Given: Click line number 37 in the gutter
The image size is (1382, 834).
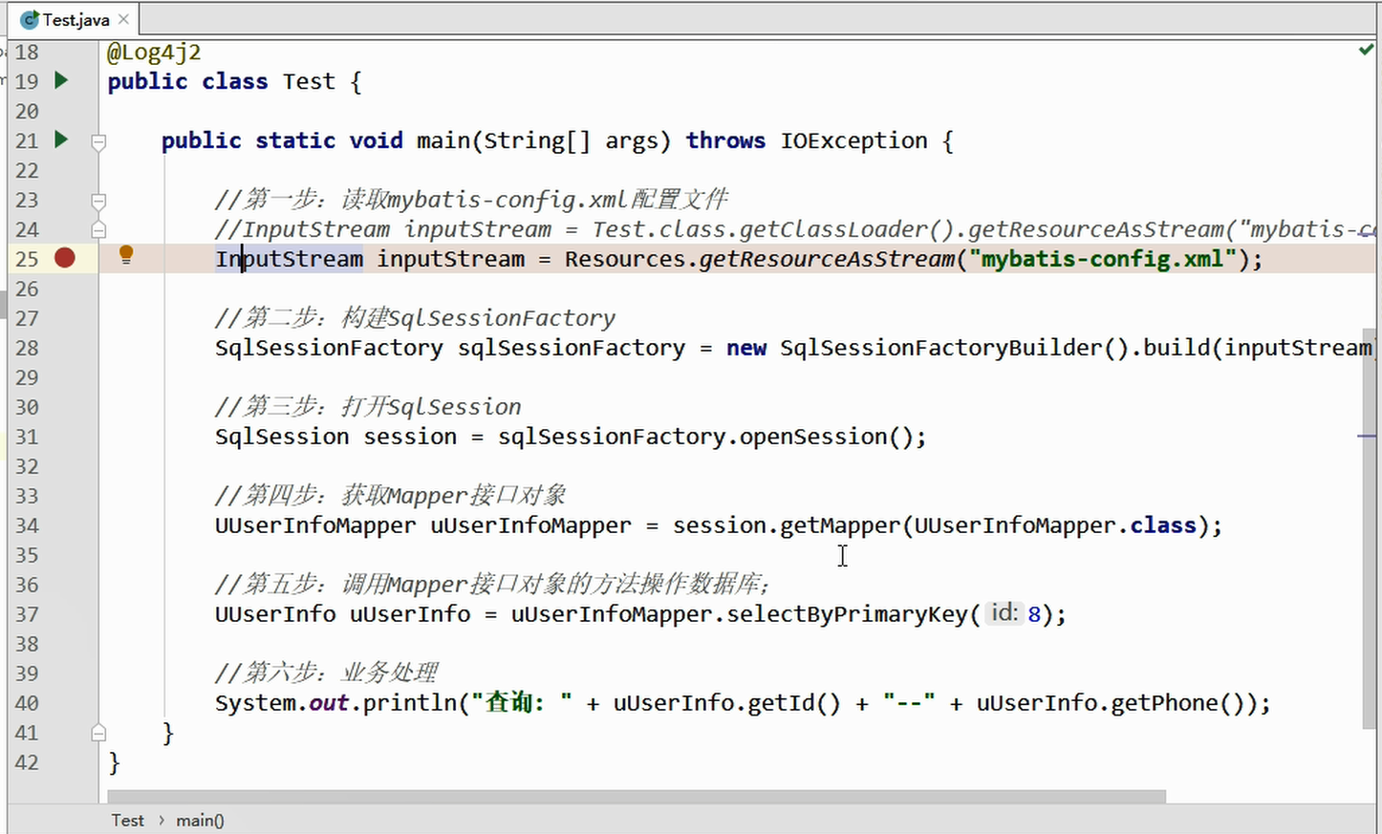Looking at the screenshot, I should [27, 614].
